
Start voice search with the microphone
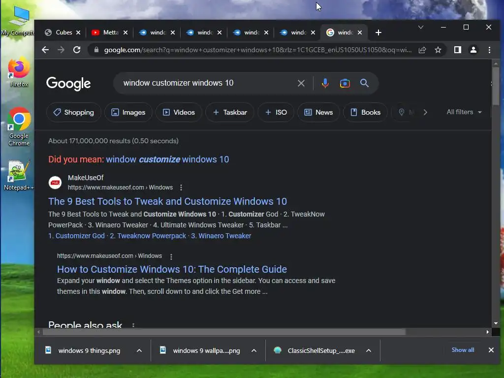325,83
